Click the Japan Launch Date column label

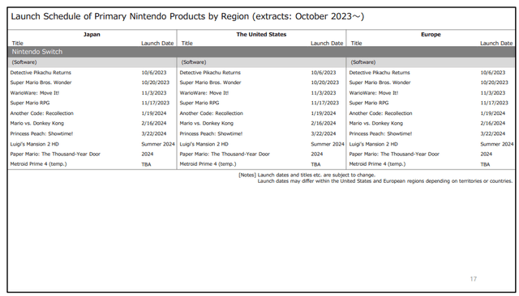pos(157,43)
